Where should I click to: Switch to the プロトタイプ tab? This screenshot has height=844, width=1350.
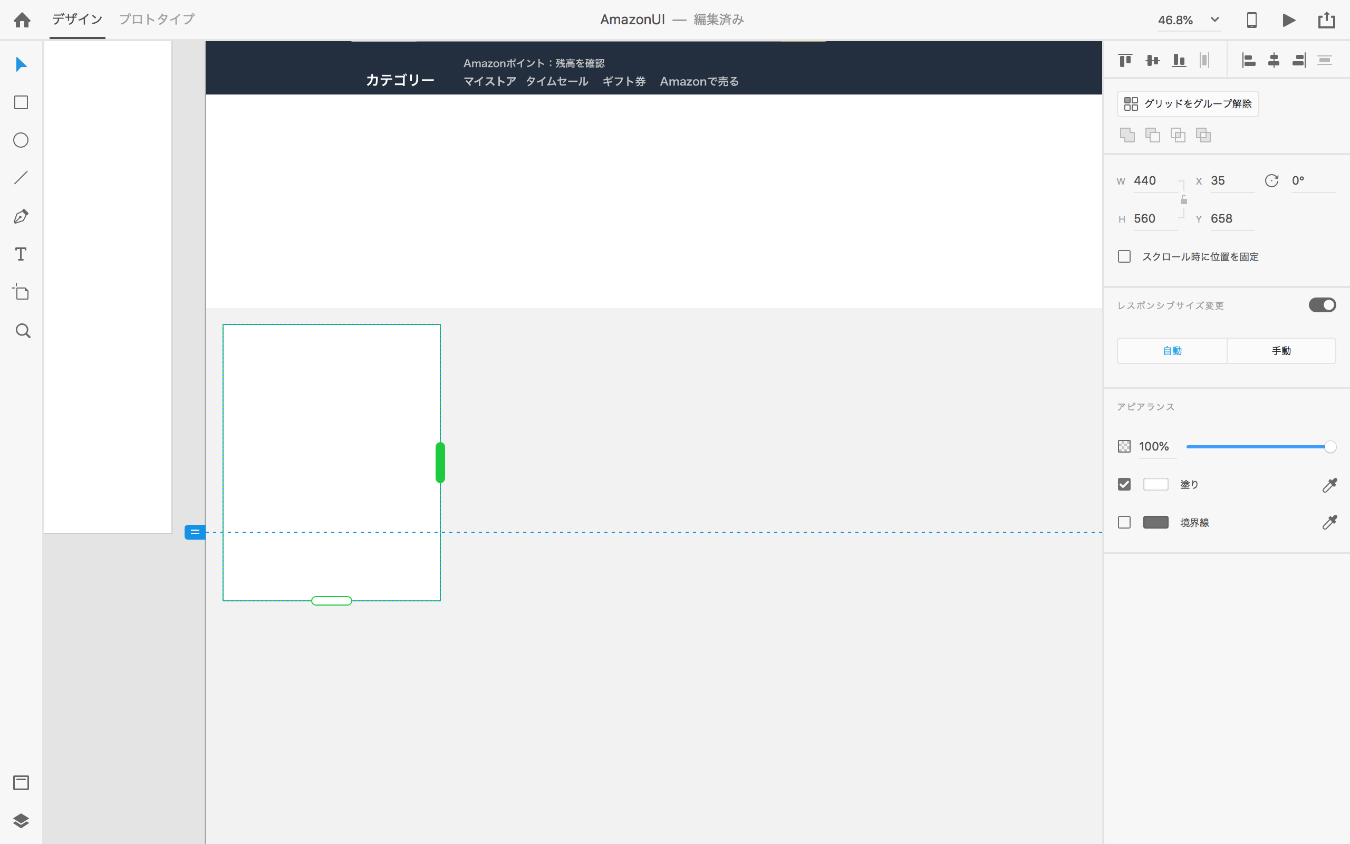(157, 20)
